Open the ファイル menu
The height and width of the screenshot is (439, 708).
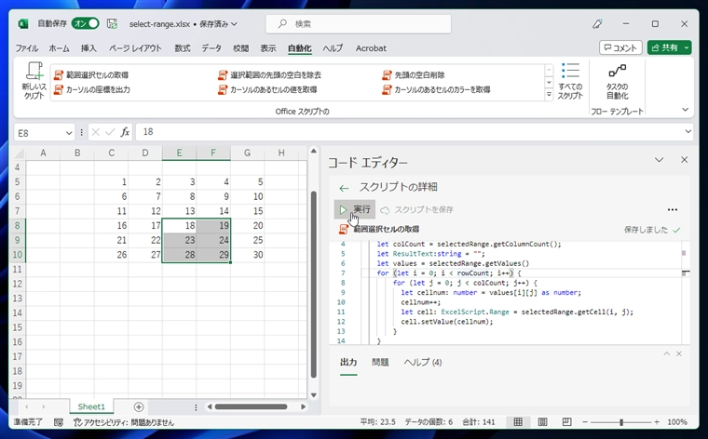point(27,48)
